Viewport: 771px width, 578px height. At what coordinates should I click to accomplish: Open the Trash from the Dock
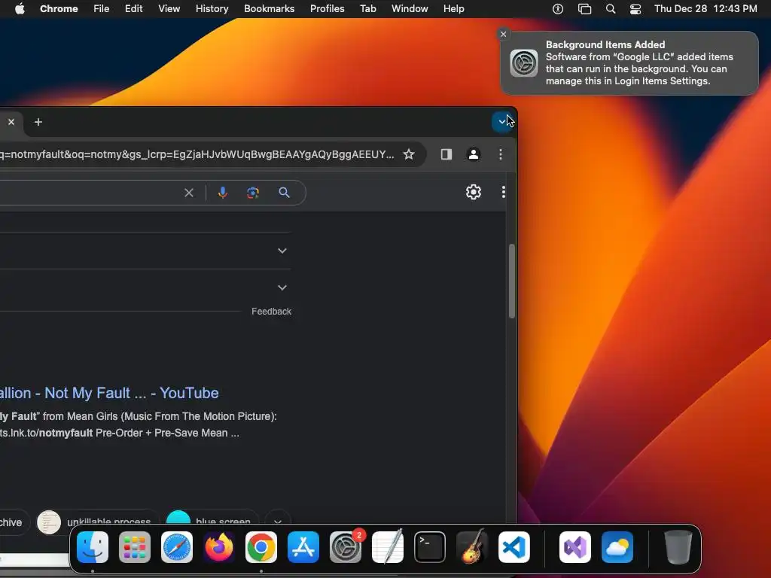tap(678, 547)
